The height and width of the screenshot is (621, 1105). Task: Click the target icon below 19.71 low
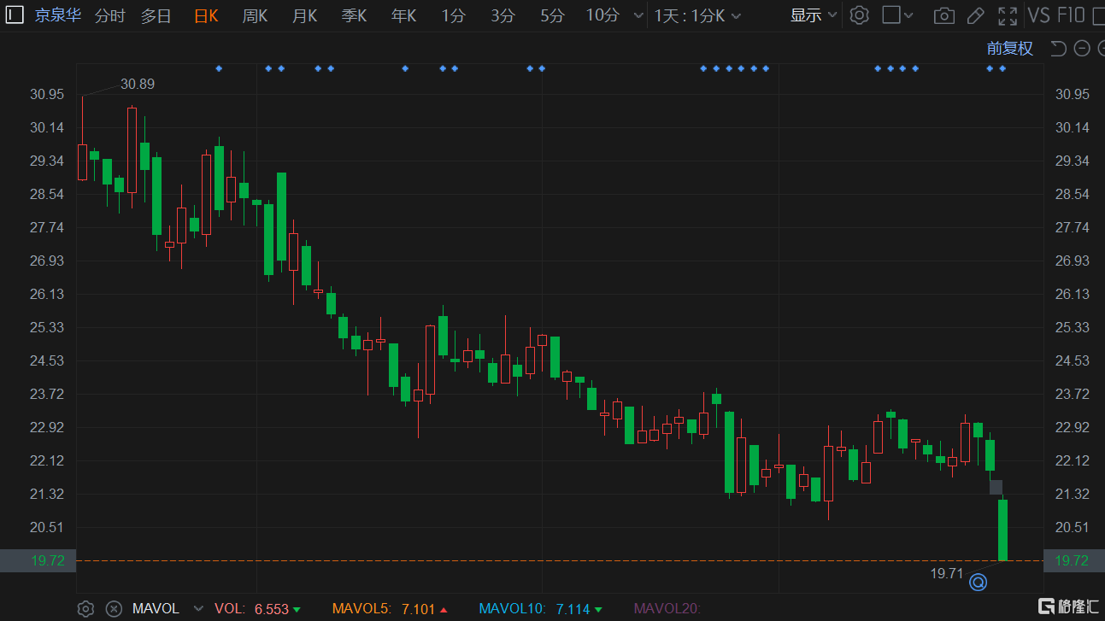click(978, 583)
